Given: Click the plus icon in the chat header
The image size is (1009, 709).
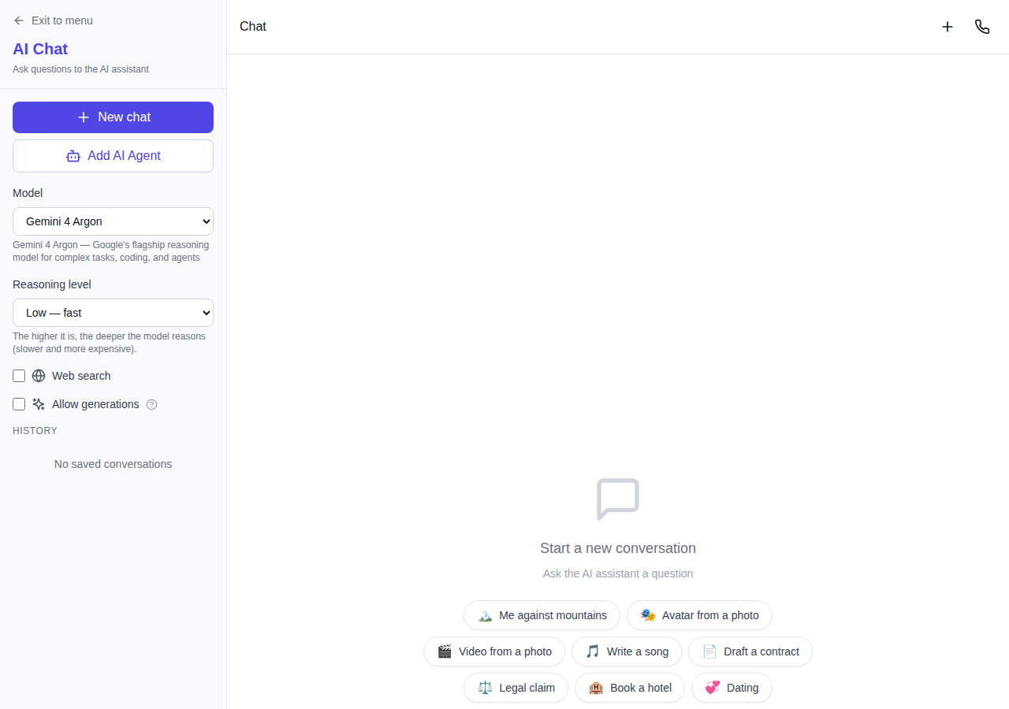Looking at the screenshot, I should click(948, 27).
